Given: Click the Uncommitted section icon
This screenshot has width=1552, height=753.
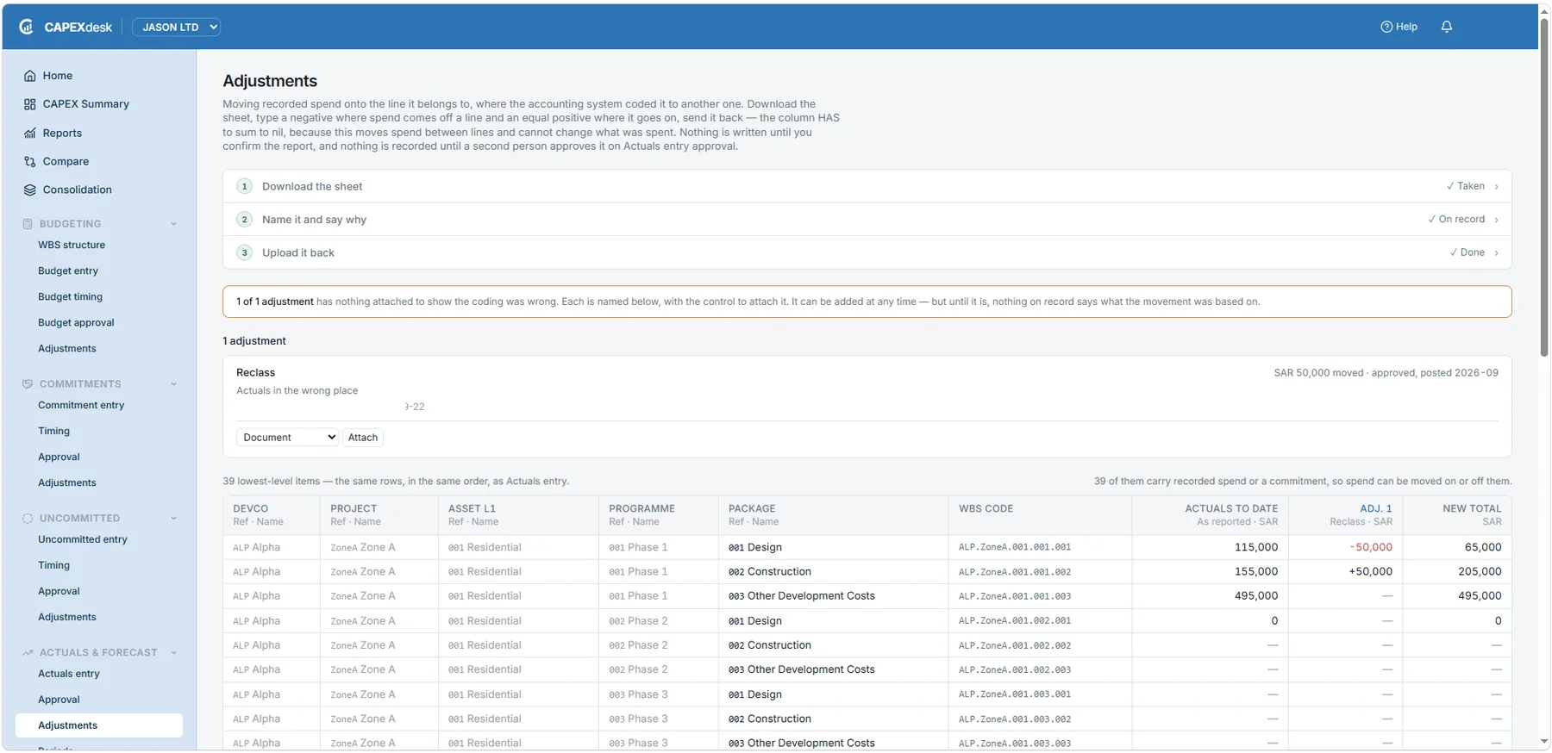Looking at the screenshot, I should pos(28,519).
